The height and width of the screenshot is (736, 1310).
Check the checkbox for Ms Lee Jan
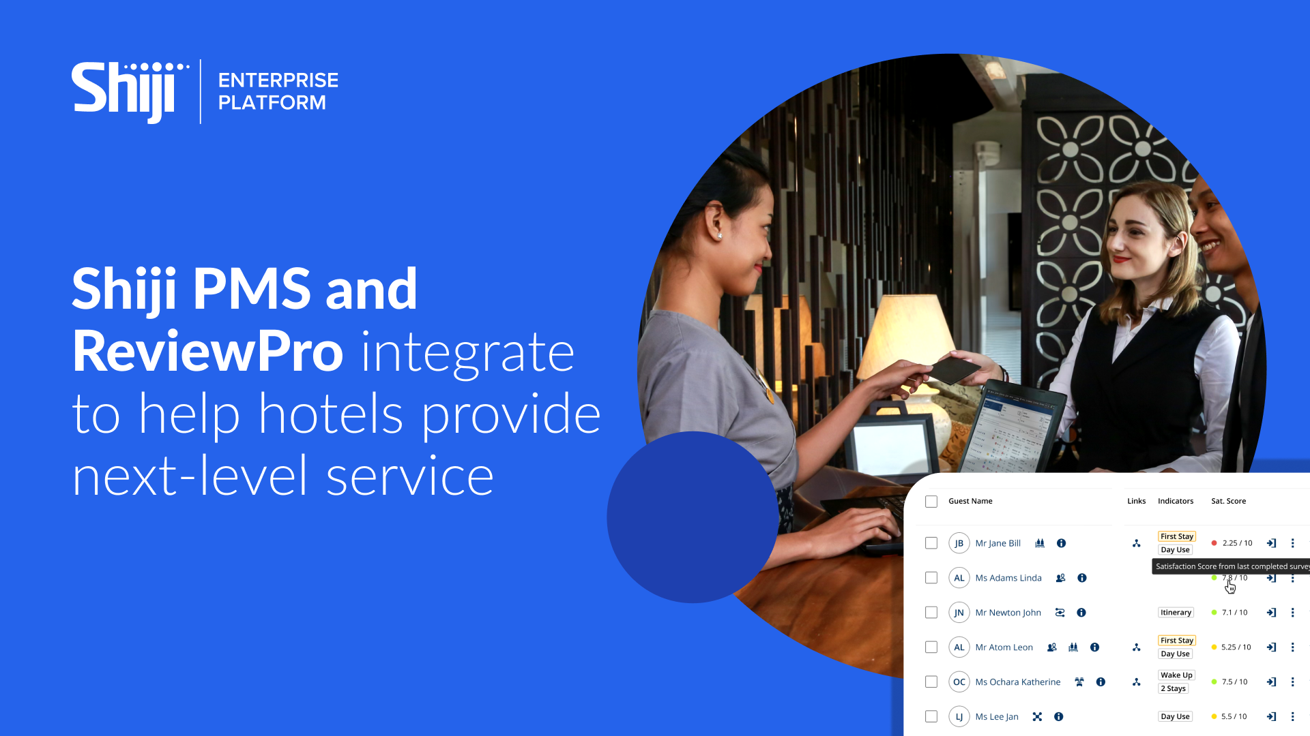(931, 716)
